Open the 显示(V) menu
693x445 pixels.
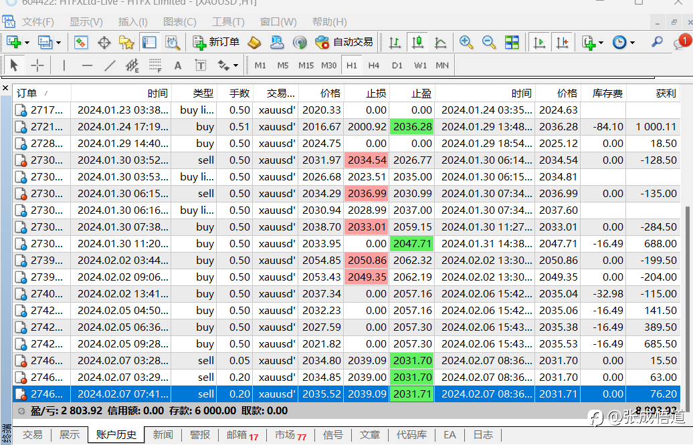click(86, 21)
